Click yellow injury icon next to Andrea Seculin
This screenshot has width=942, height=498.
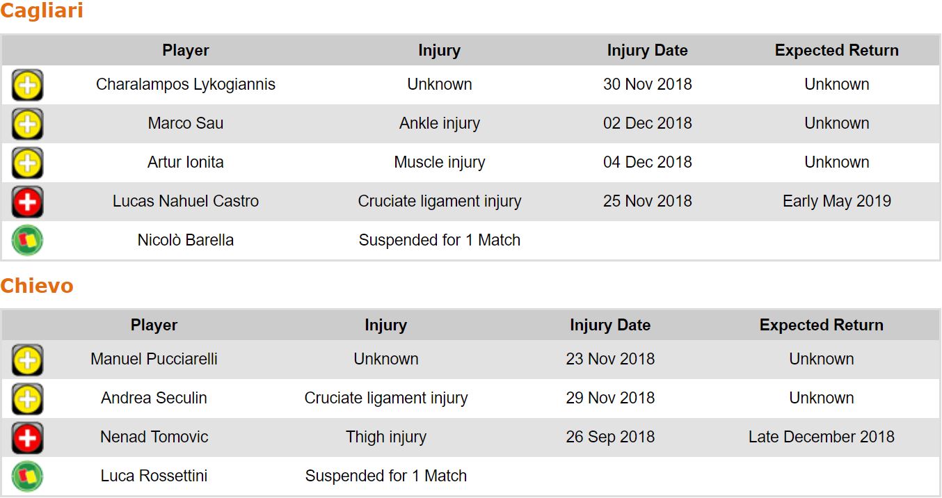pyautogui.click(x=27, y=399)
